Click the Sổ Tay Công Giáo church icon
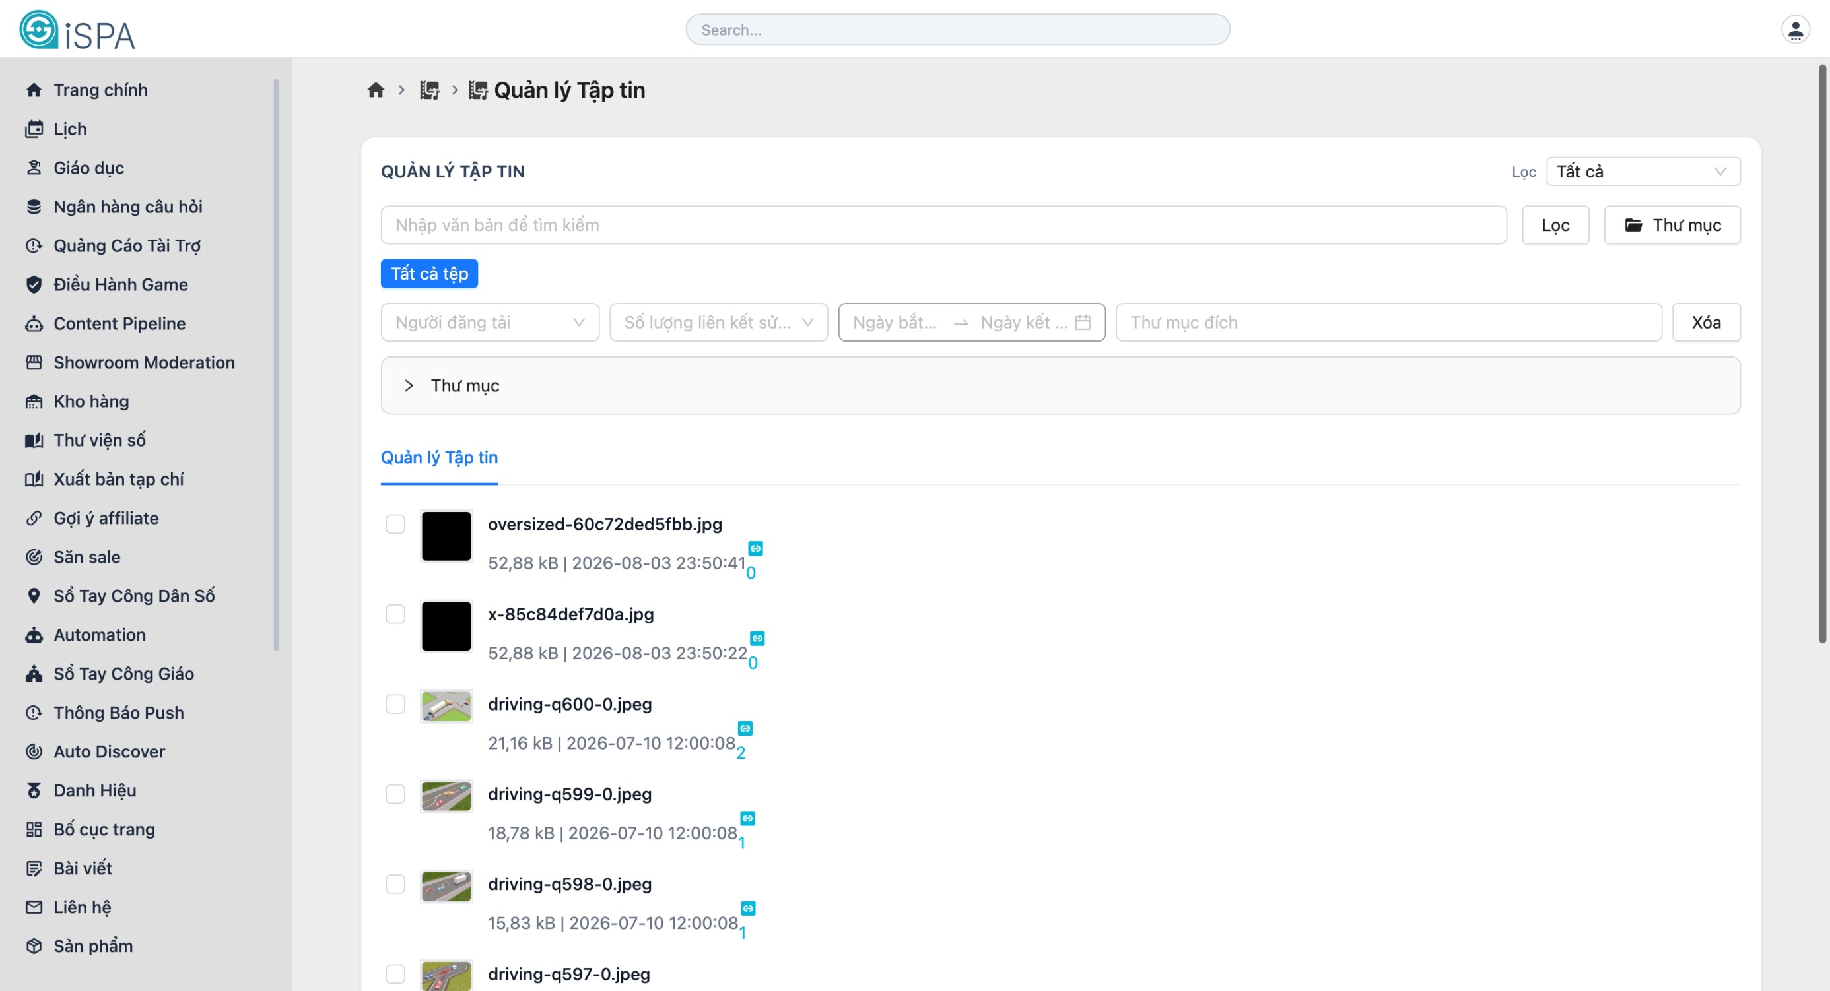Viewport: 1830px width, 991px height. click(34, 674)
